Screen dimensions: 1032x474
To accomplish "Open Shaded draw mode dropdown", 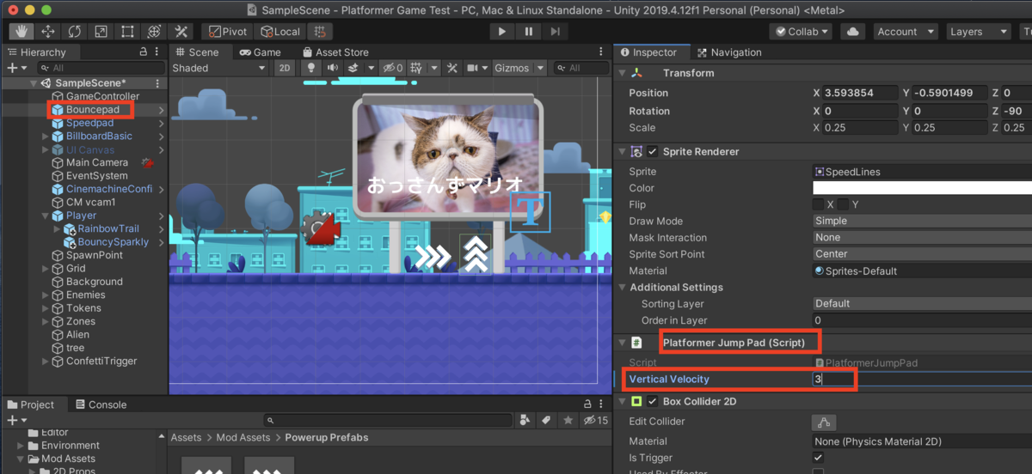I will [221, 68].
